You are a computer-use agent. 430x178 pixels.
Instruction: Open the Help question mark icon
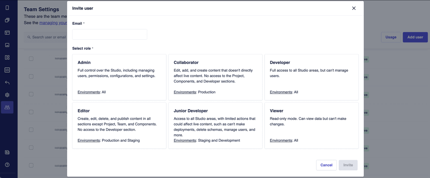point(7,165)
